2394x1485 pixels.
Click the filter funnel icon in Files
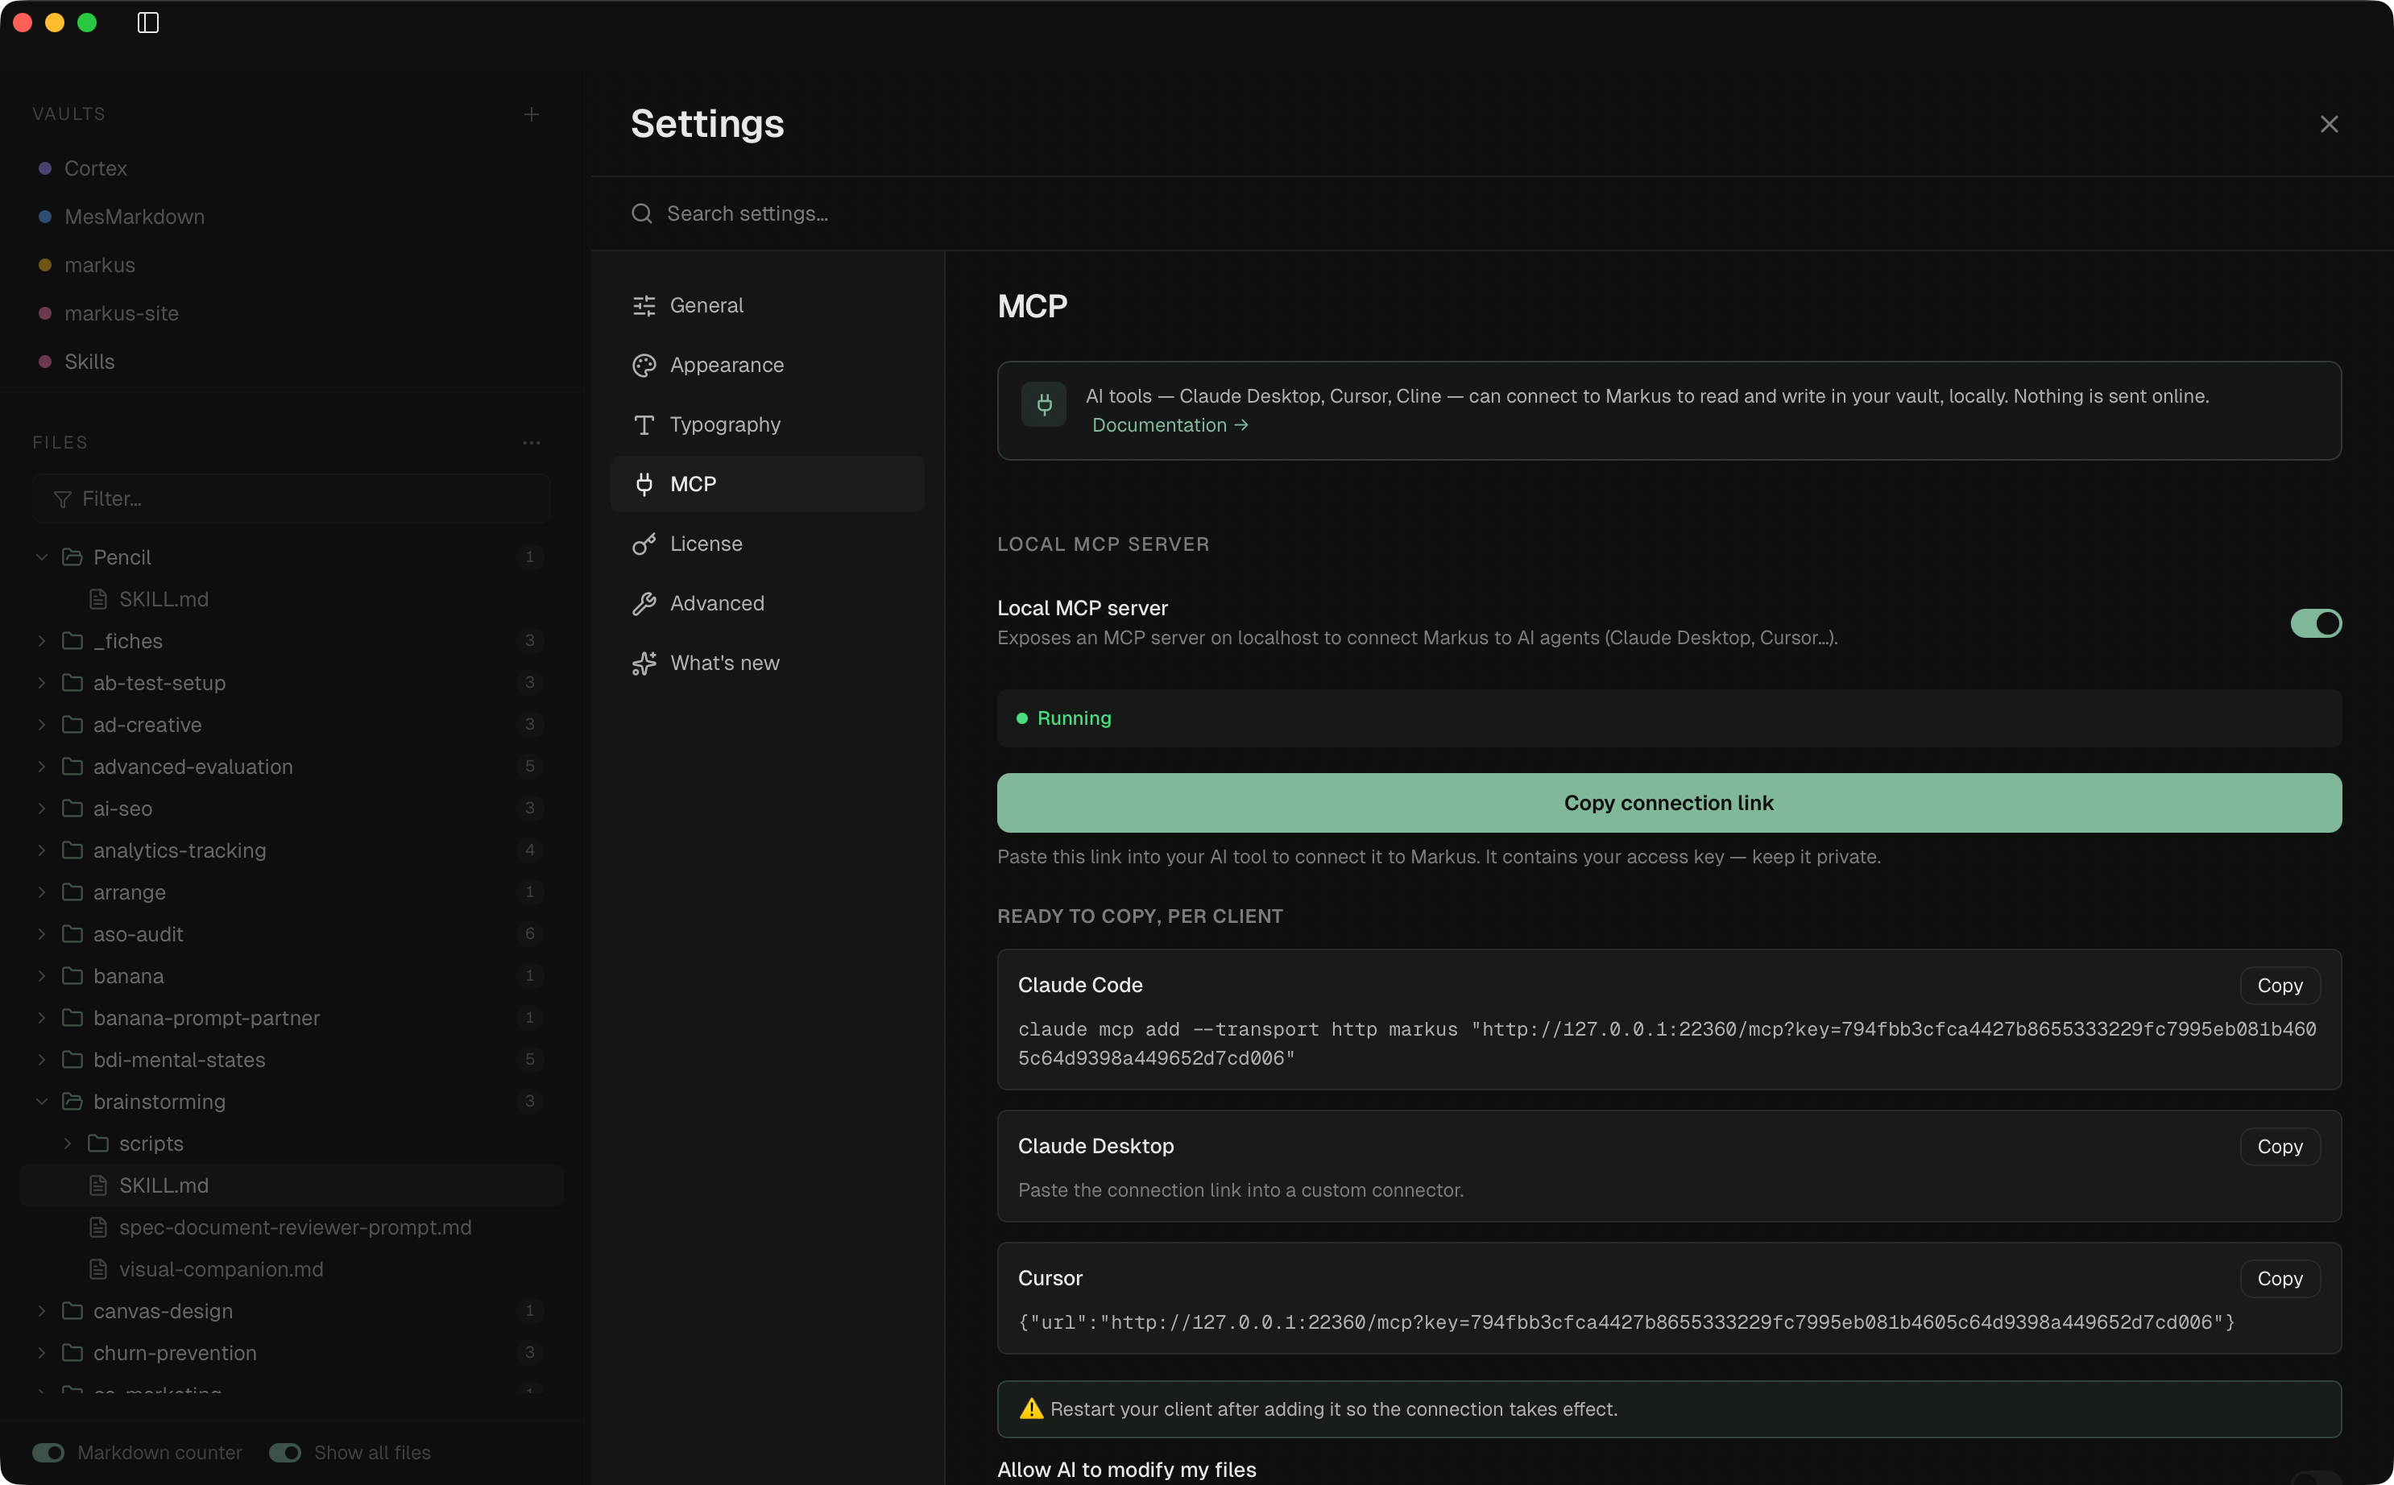pos(62,499)
